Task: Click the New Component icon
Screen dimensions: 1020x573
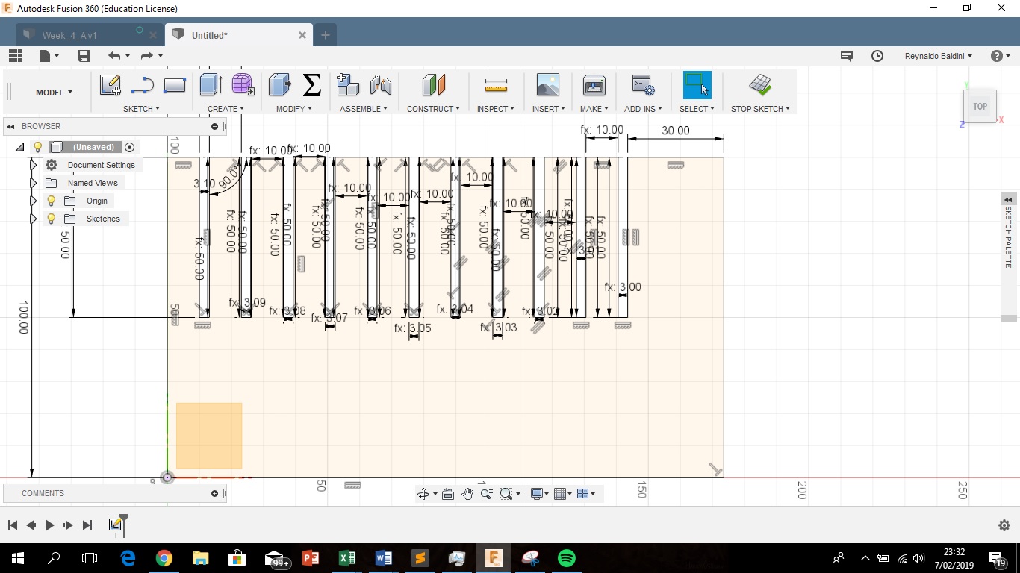Action: [348, 85]
